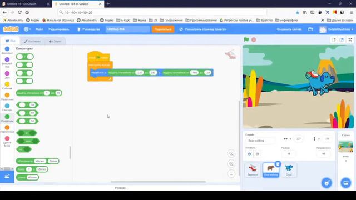Select the Sound blocks category

click(7, 75)
